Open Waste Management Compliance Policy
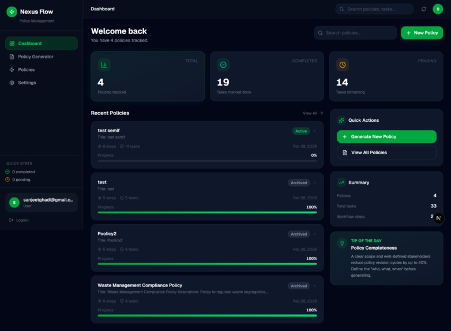 [207, 299]
